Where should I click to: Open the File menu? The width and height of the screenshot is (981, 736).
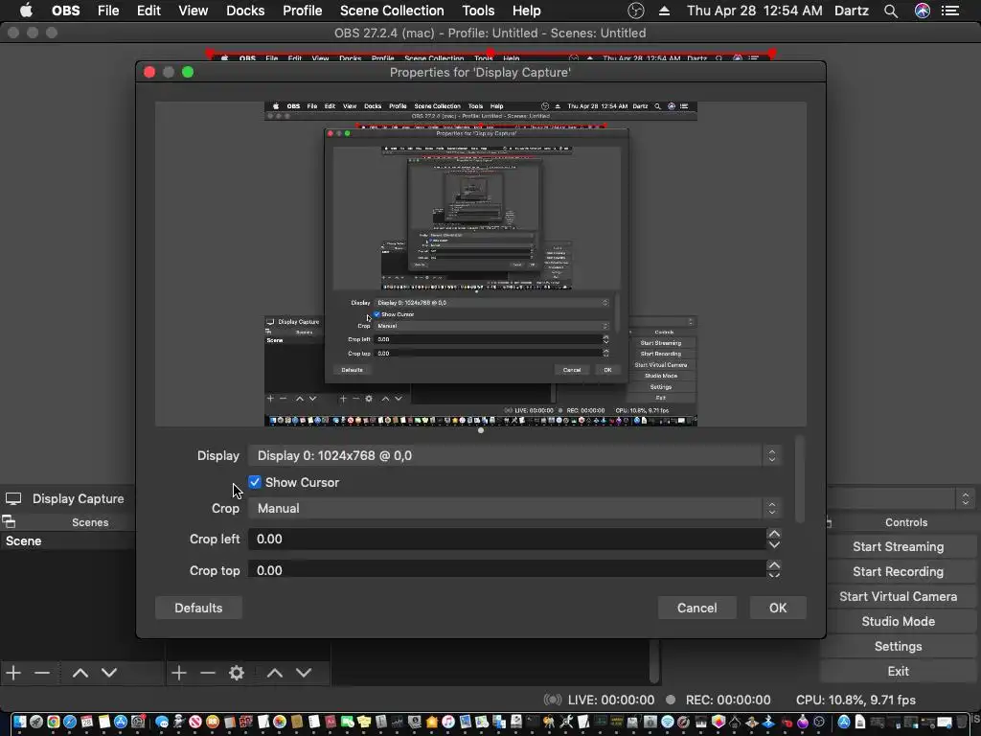(108, 11)
